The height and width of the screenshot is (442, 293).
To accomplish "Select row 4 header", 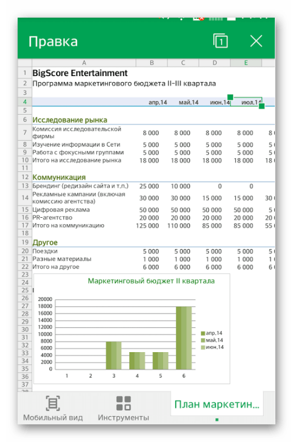I will point(25,102).
